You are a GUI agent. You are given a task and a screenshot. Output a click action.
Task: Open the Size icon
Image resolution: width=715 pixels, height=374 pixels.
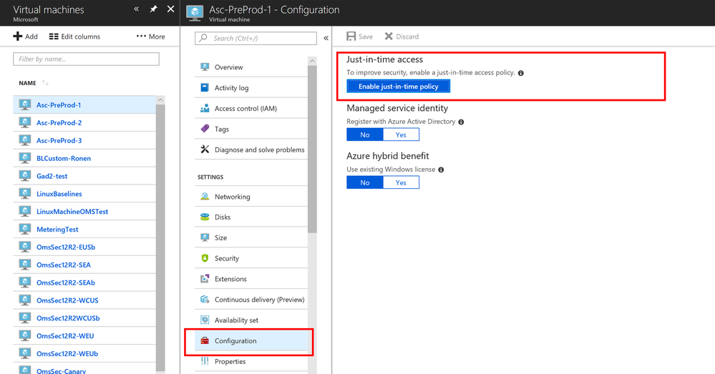[205, 237]
